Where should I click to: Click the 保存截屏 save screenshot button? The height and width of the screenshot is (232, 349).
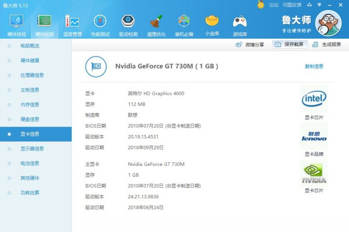pyautogui.click(x=290, y=44)
